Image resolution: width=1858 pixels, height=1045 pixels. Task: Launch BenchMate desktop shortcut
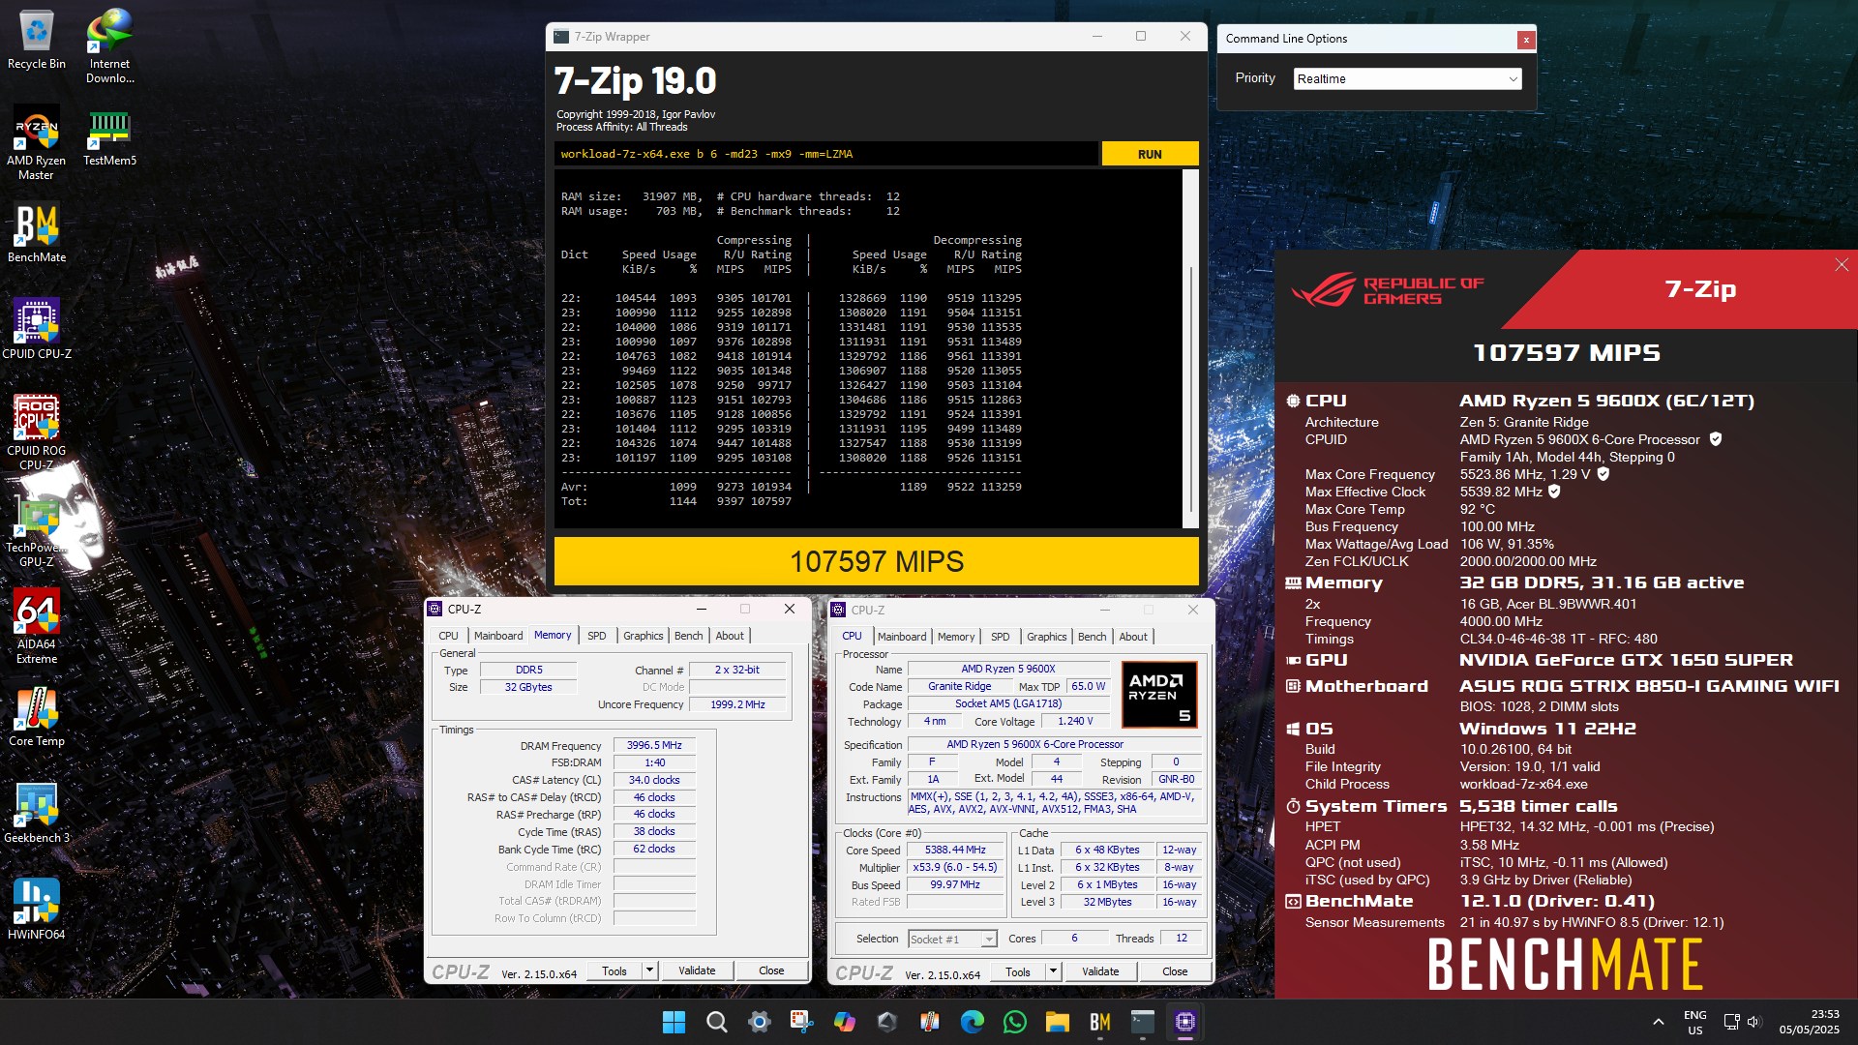[37, 232]
